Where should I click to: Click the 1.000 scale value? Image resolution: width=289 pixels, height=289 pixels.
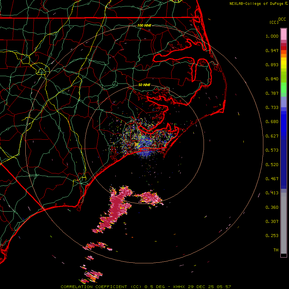click(x=272, y=36)
